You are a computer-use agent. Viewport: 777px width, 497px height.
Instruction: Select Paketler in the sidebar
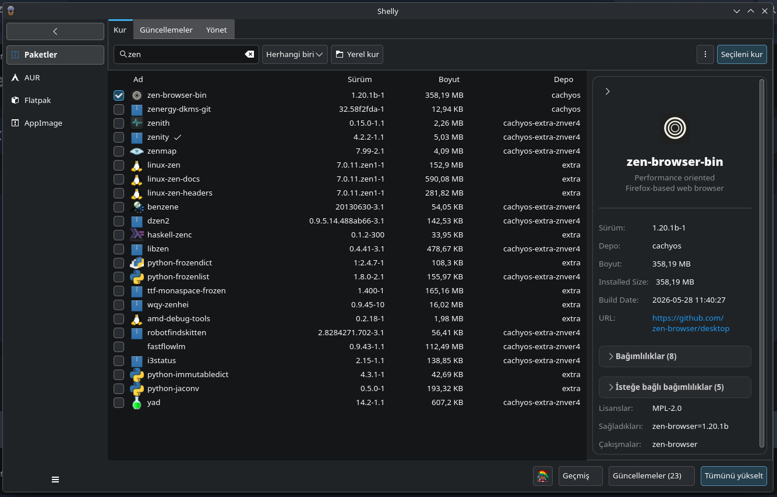[55, 55]
